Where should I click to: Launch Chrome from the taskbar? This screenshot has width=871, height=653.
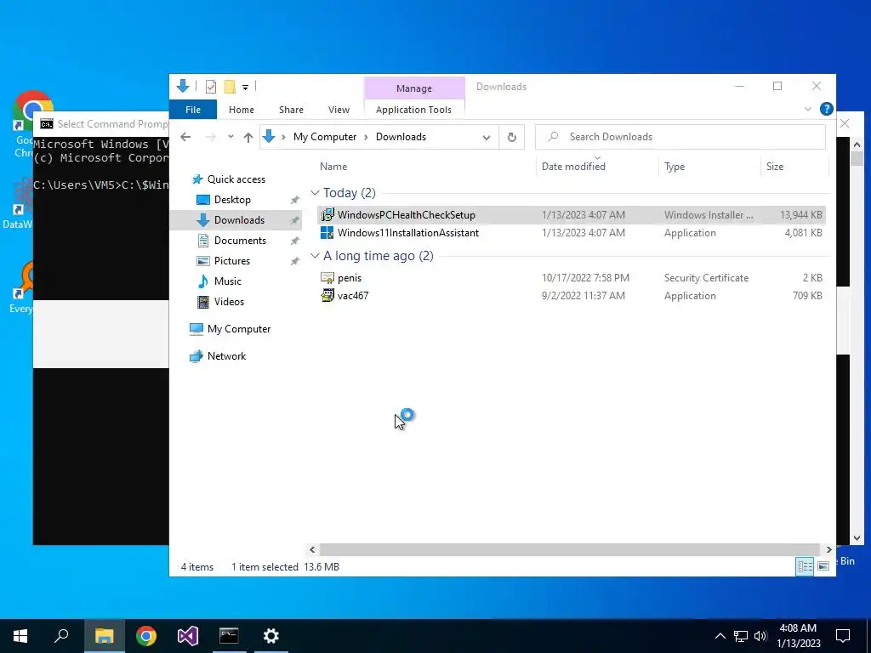tap(146, 636)
